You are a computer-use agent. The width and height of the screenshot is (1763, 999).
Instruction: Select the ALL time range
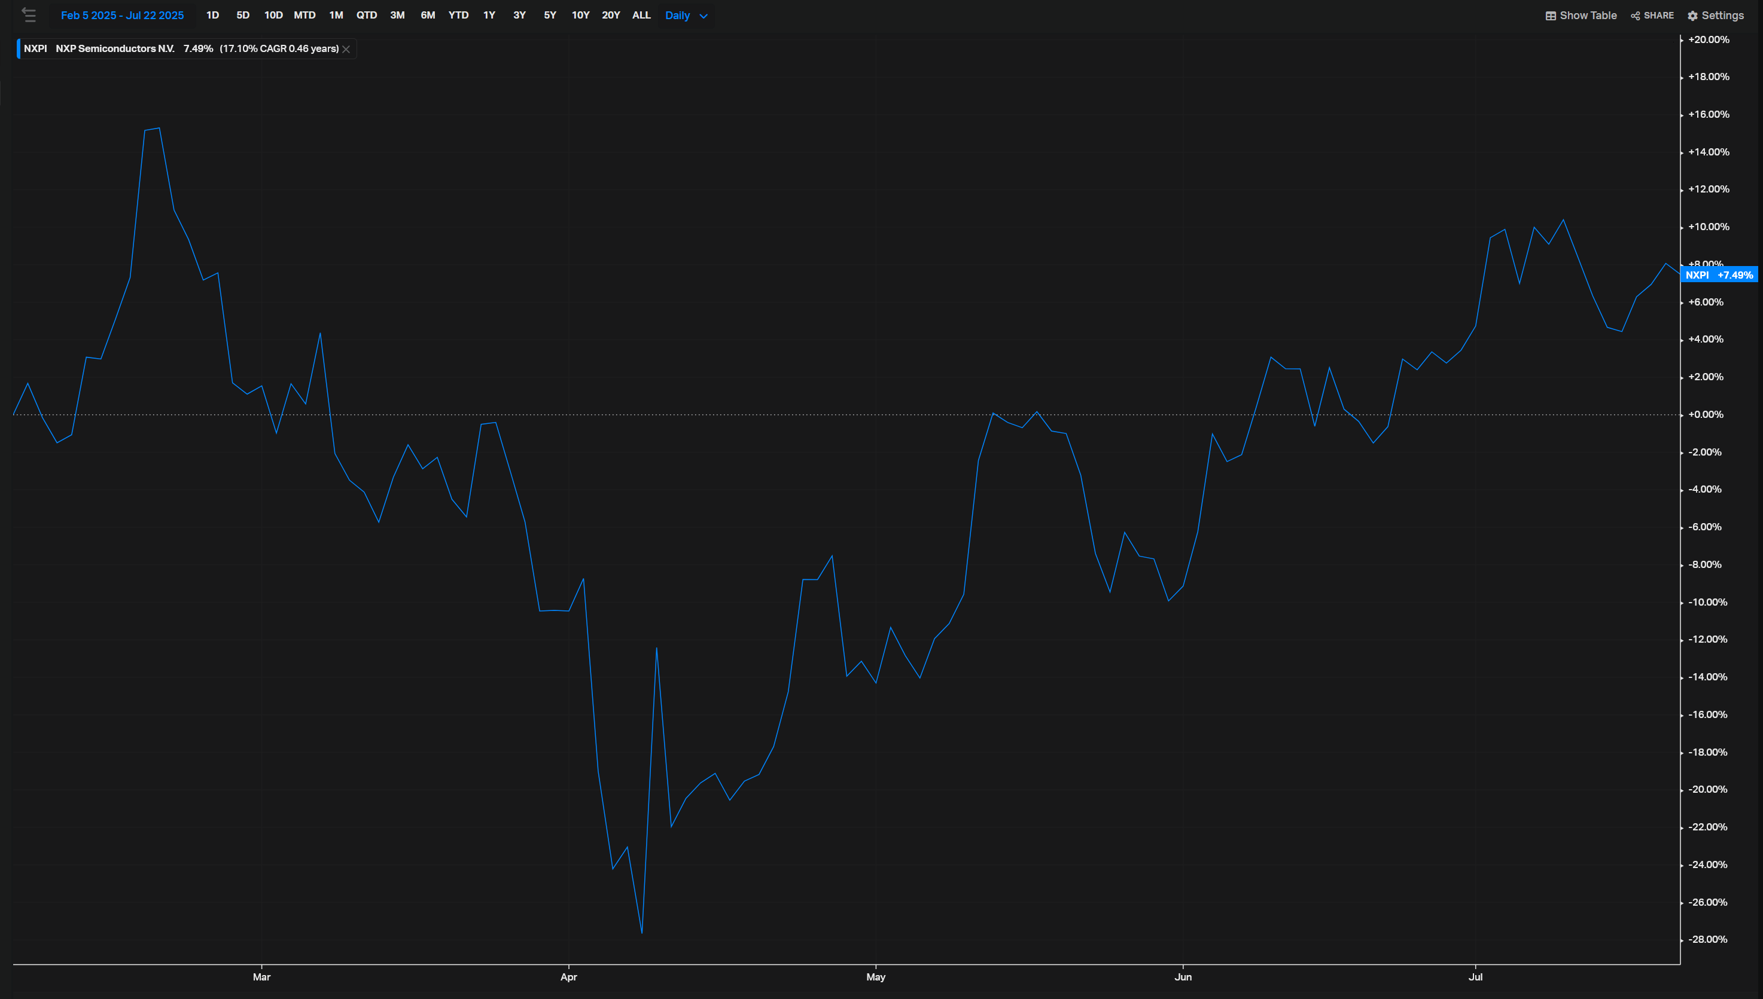pyautogui.click(x=641, y=15)
